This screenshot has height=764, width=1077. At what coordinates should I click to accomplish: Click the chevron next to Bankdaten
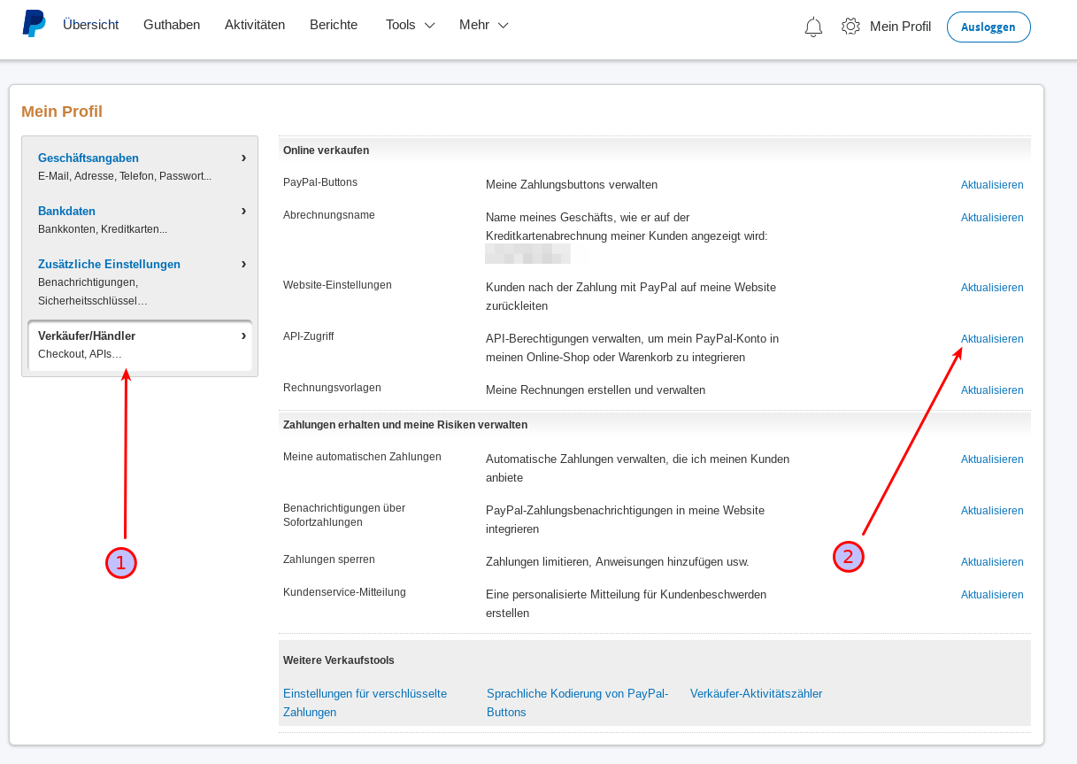(x=243, y=211)
